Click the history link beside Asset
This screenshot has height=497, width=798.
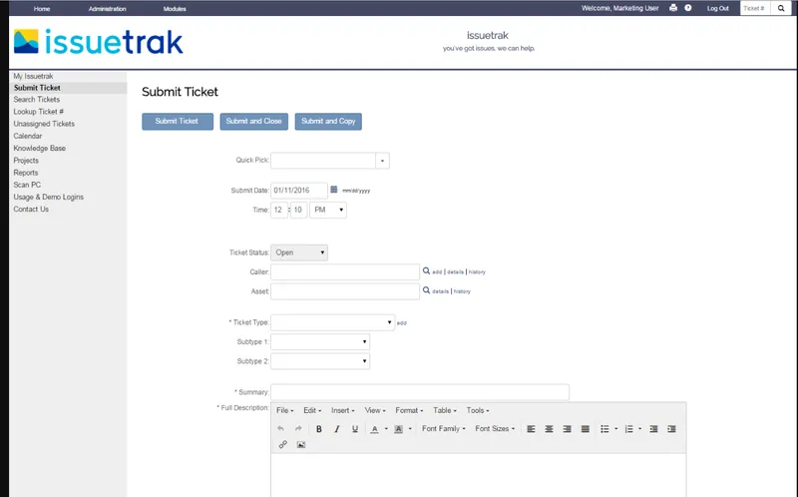click(x=462, y=291)
